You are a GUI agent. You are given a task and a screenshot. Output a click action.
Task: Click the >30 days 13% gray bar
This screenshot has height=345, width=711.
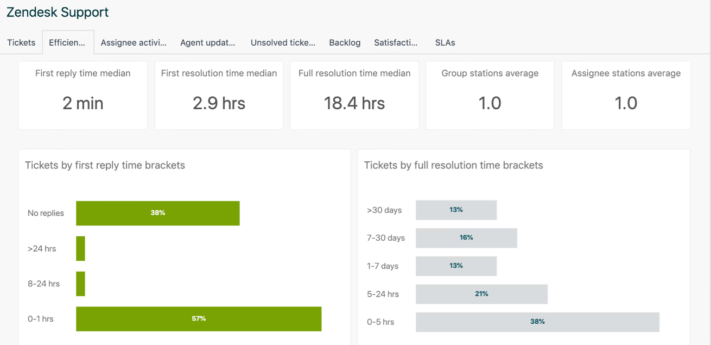456,210
